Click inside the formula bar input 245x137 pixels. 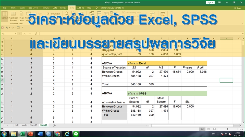(x=140, y=33)
